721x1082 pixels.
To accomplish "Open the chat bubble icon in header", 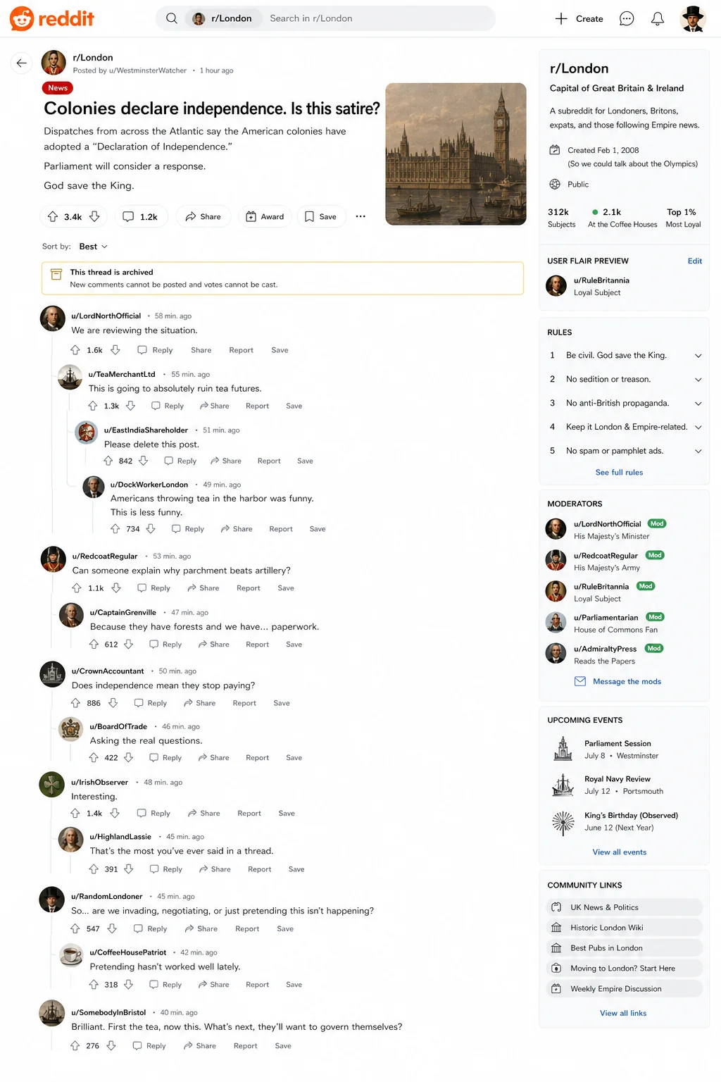I will (627, 19).
